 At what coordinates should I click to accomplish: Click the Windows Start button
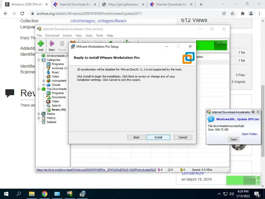click(x=6, y=194)
